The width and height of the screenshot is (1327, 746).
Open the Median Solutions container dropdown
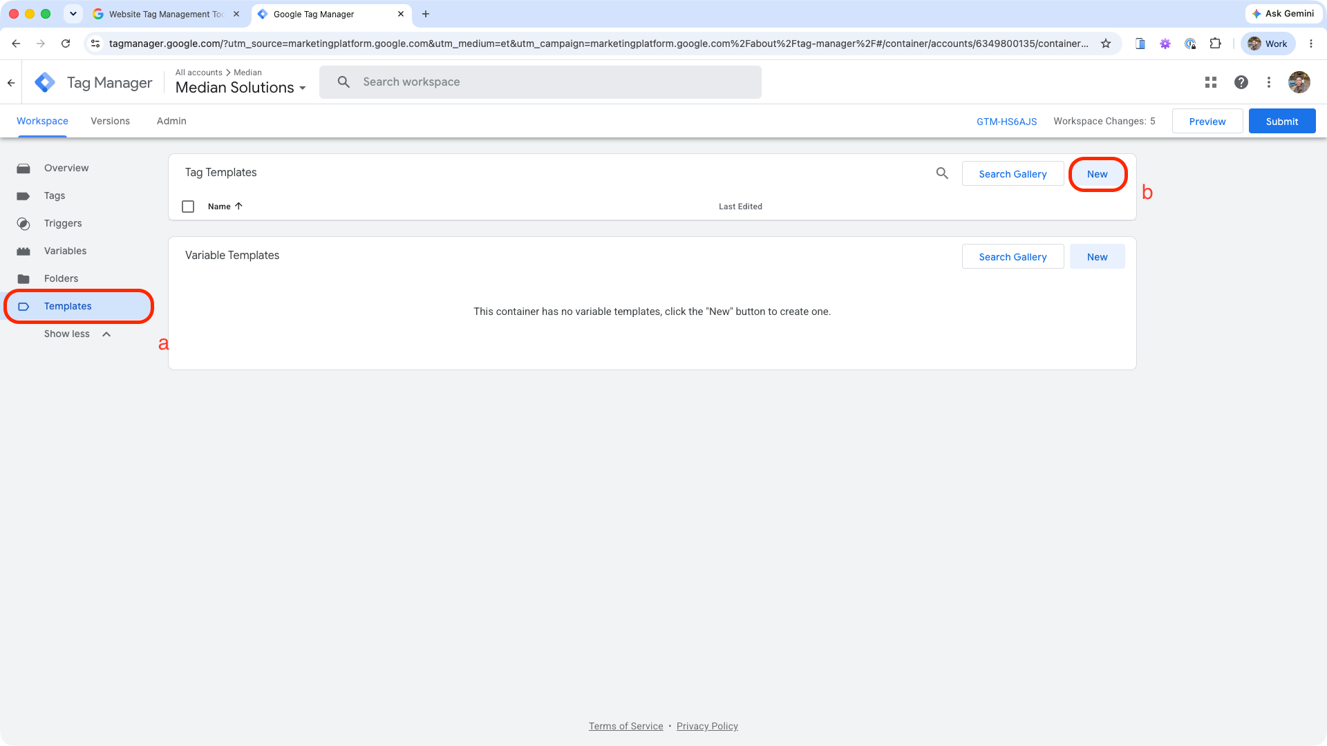click(240, 88)
